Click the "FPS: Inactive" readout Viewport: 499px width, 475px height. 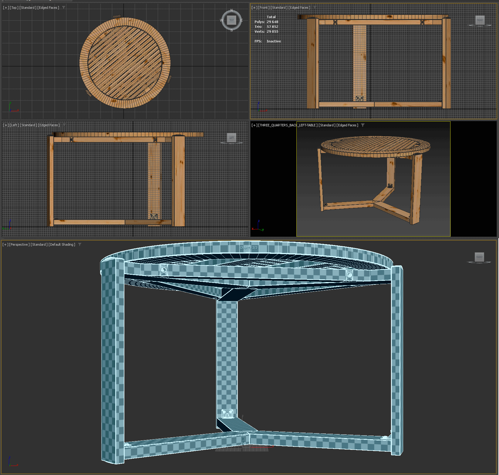(x=268, y=41)
